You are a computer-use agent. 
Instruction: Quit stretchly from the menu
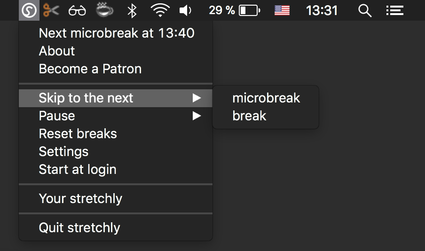116,227
